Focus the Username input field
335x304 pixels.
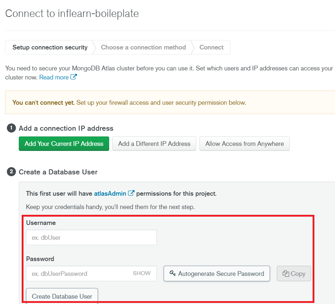tap(91, 238)
